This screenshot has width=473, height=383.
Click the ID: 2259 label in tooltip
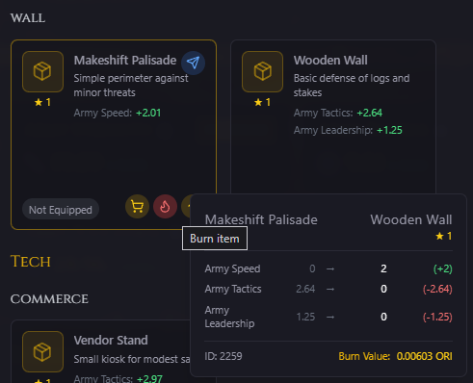tap(223, 356)
